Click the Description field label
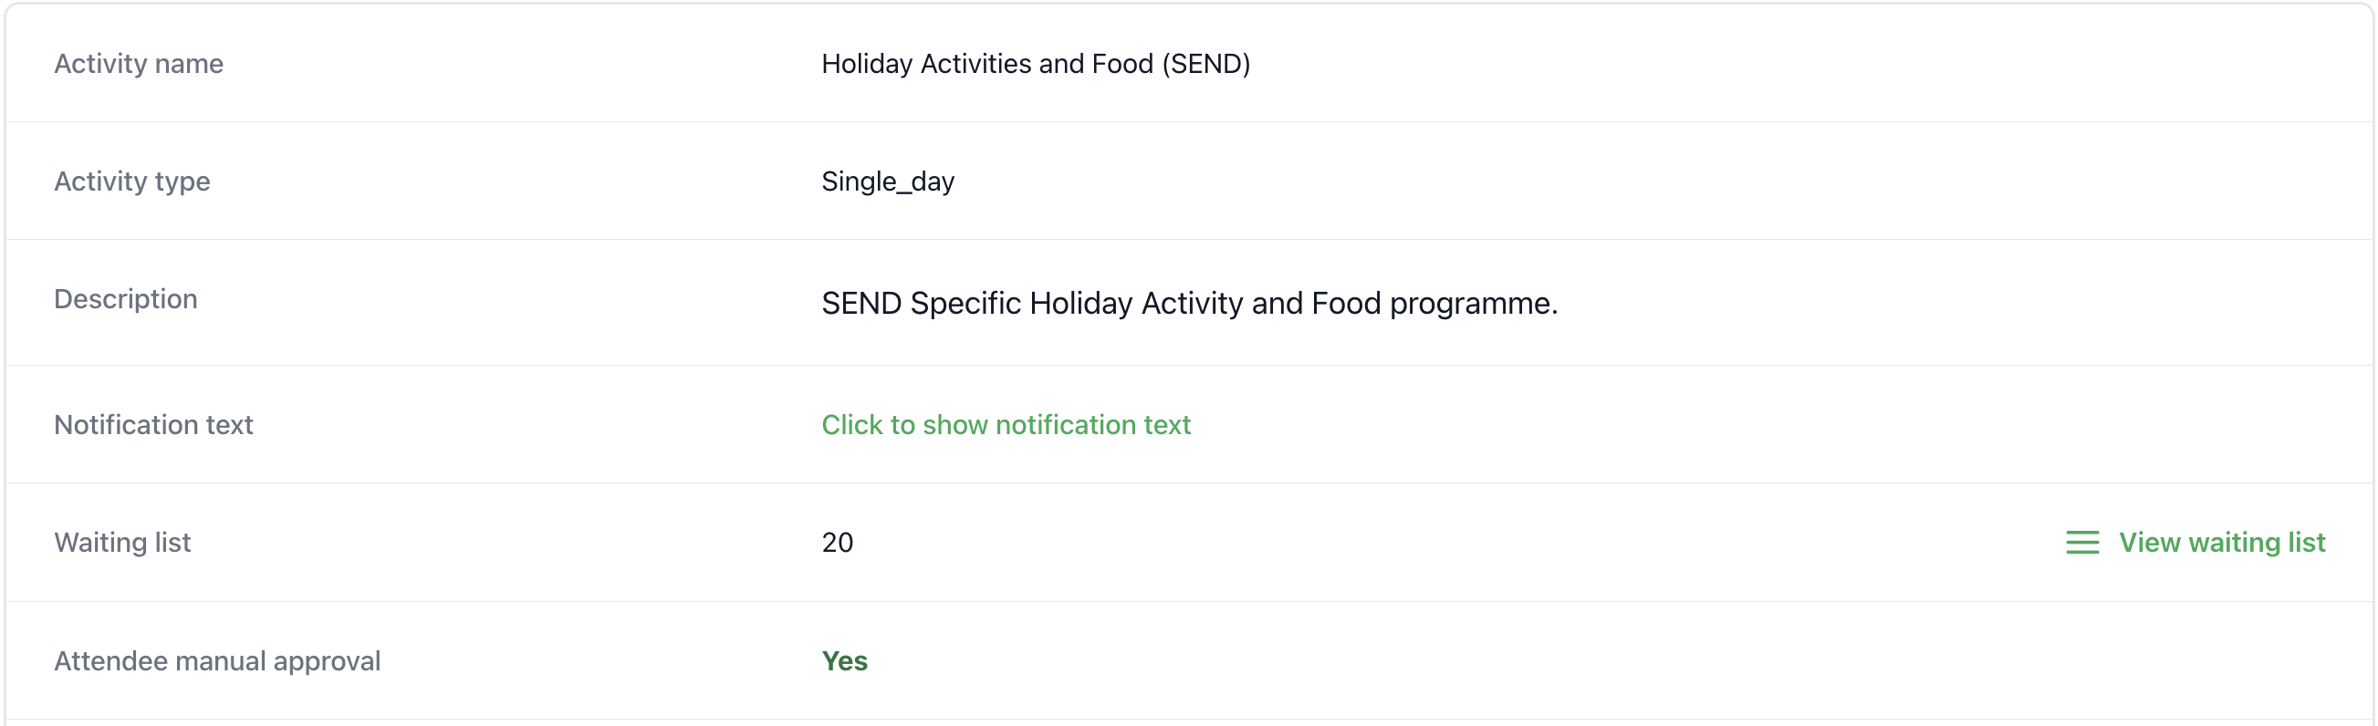The width and height of the screenshot is (2378, 726). click(126, 299)
